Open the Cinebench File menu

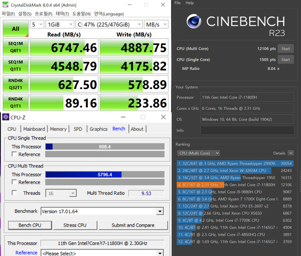tap(178, 3)
